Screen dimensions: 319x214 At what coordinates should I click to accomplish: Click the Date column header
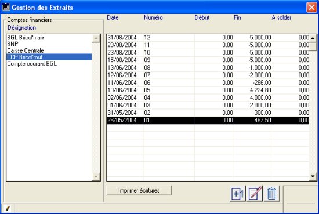click(x=113, y=17)
